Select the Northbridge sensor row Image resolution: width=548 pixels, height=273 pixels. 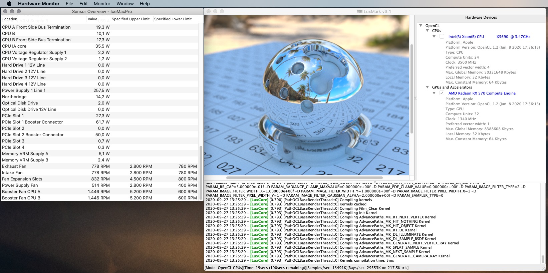100,97
